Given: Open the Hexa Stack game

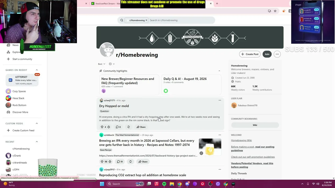Looking at the screenshot, I should 18,98.
